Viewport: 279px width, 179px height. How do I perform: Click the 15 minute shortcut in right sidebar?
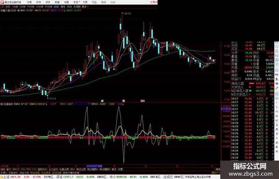[277, 111]
